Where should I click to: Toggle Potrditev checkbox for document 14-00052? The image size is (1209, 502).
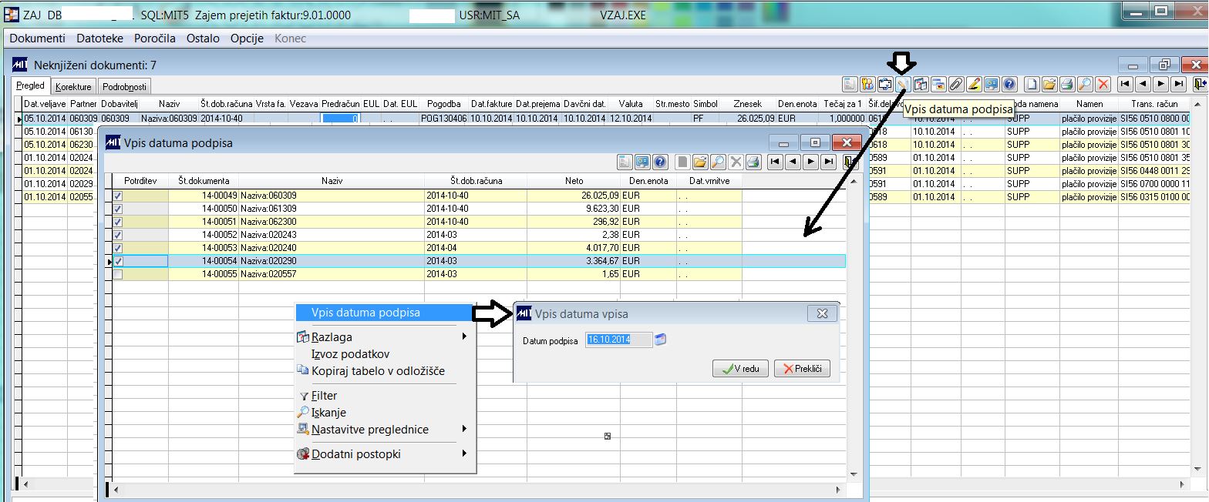coord(118,235)
